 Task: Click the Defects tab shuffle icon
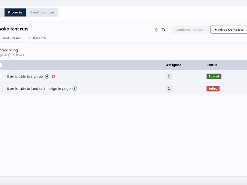[x=29, y=38]
